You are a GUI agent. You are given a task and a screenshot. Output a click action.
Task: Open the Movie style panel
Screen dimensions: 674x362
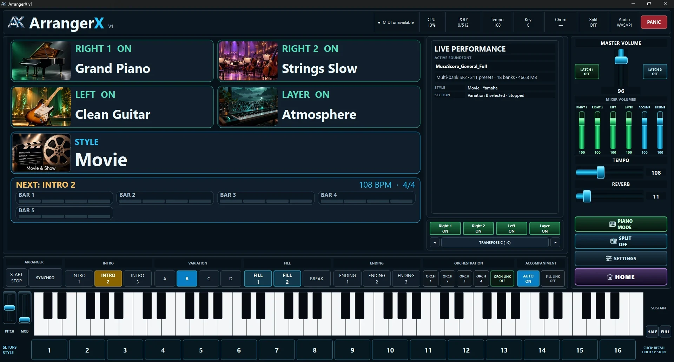(216, 153)
